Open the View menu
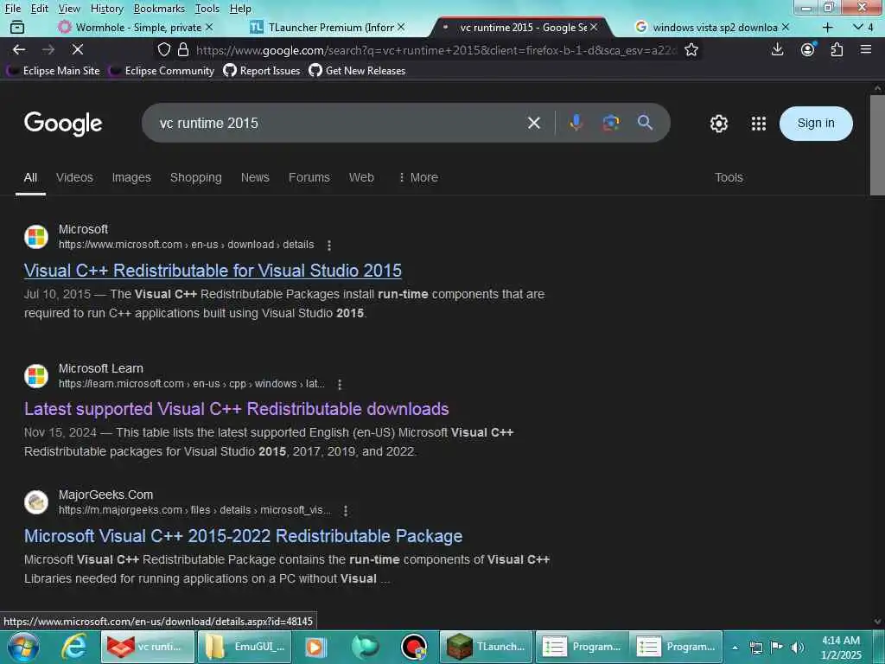 [x=69, y=9]
